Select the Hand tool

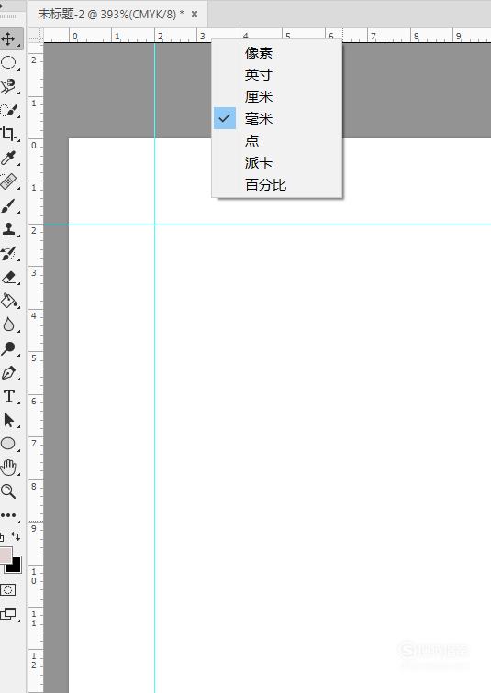pyautogui.click(x=8, y=467)
